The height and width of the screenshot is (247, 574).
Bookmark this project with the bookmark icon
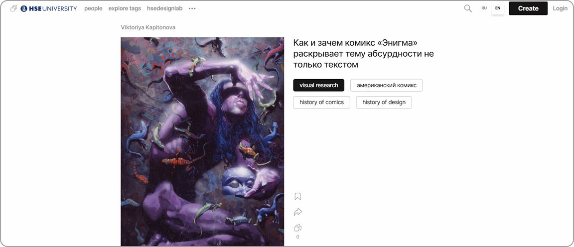pos(297,197)
